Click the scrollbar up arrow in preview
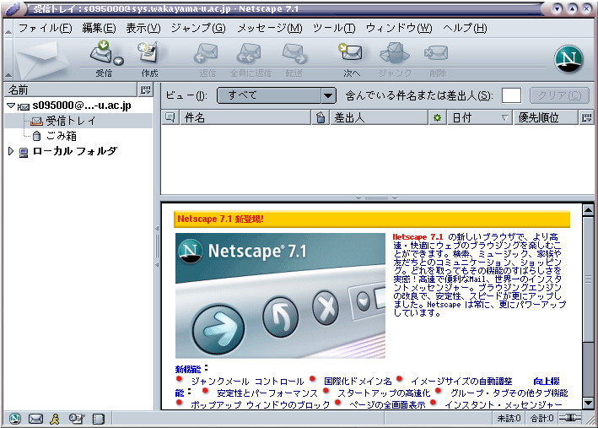This screenshot has height=428, width=598. [x=588, y=209]
